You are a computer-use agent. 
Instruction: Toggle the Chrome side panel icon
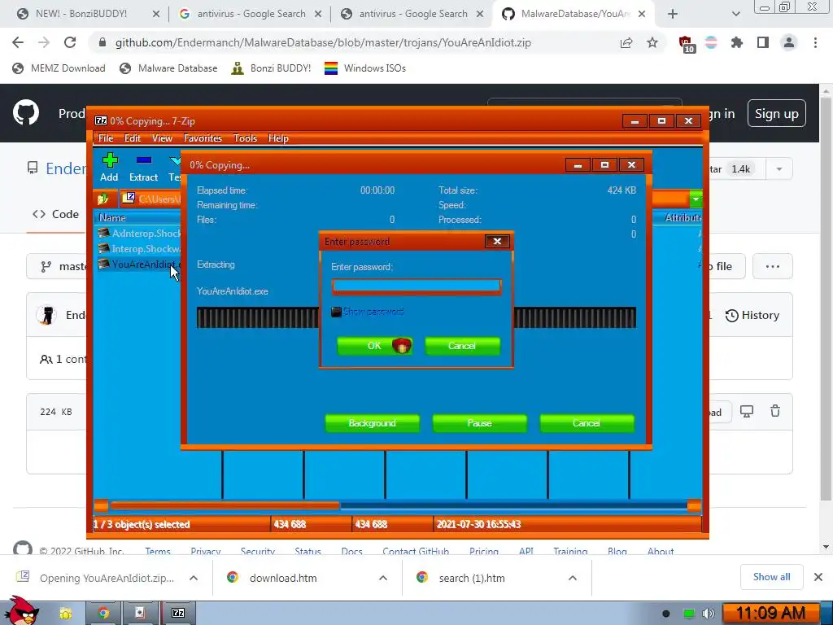(763, 42)
